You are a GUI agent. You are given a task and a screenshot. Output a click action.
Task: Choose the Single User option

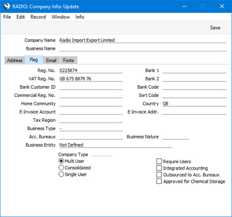[61, 174]
